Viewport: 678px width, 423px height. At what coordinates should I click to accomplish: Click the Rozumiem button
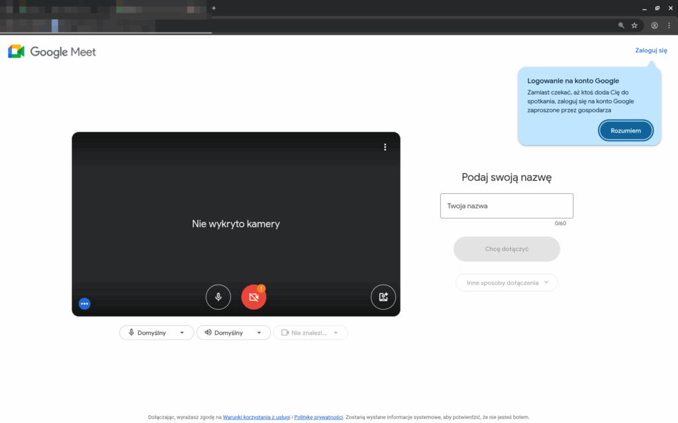(626, 131)
